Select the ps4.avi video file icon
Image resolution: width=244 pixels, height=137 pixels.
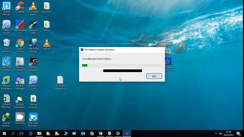coord(47,44)
